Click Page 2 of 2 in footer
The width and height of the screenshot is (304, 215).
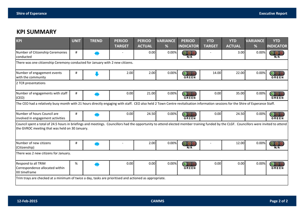point(278,201)
